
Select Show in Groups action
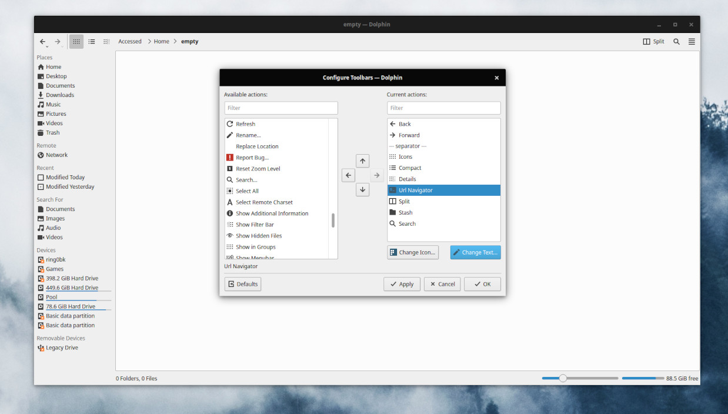tap(255, 247)
